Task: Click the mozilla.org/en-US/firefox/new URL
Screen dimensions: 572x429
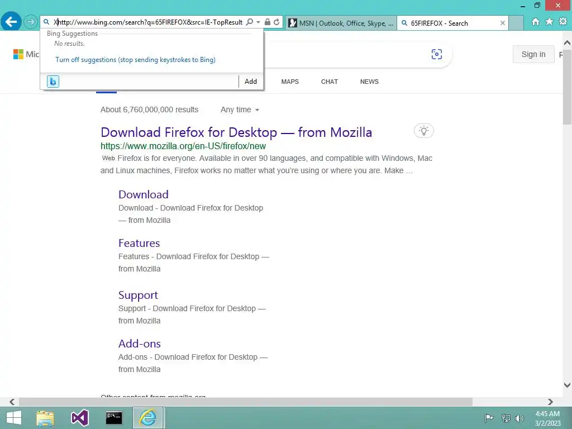Action: coord(183,146)
